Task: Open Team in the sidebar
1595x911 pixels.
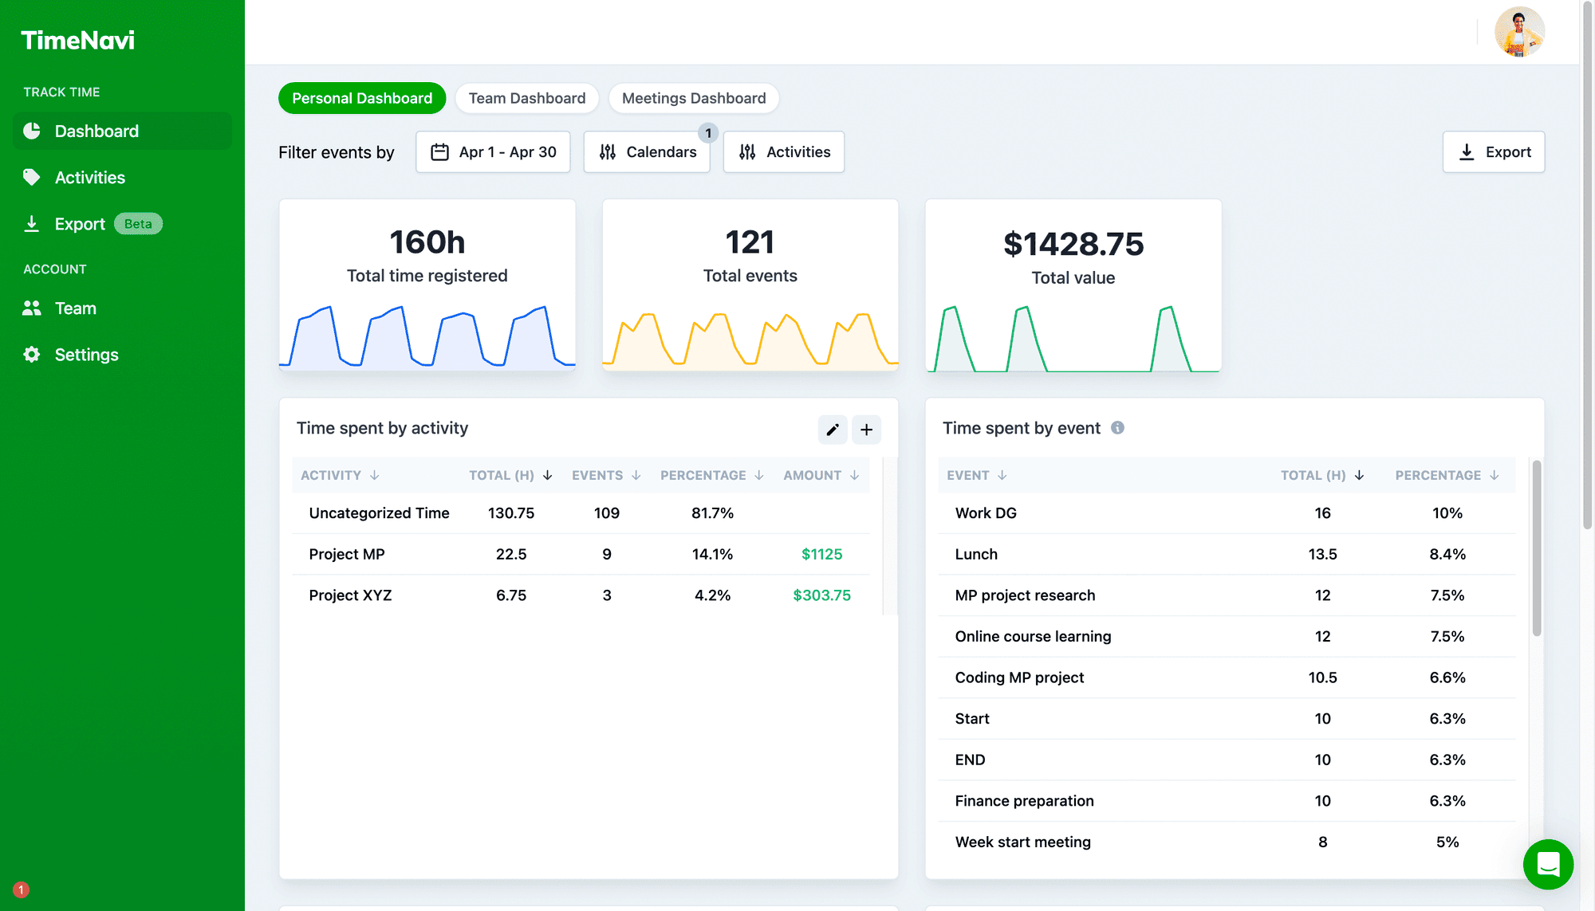Action: (122, 308)
